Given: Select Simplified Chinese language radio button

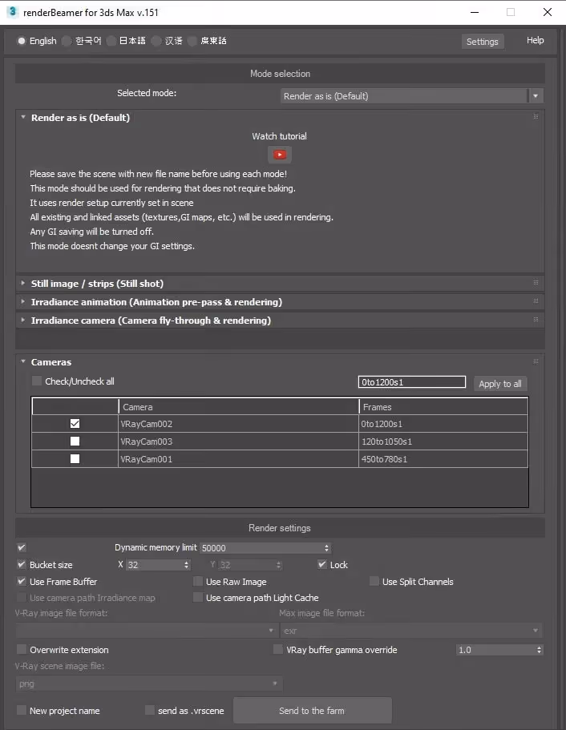Looking at the screenshot, I should tap(156, 41).
